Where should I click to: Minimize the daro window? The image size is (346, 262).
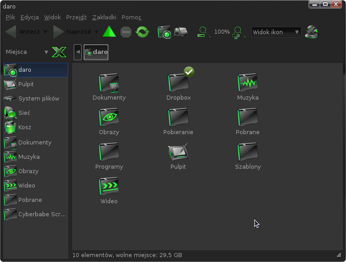pyautogui.click(x=315, y=4)
